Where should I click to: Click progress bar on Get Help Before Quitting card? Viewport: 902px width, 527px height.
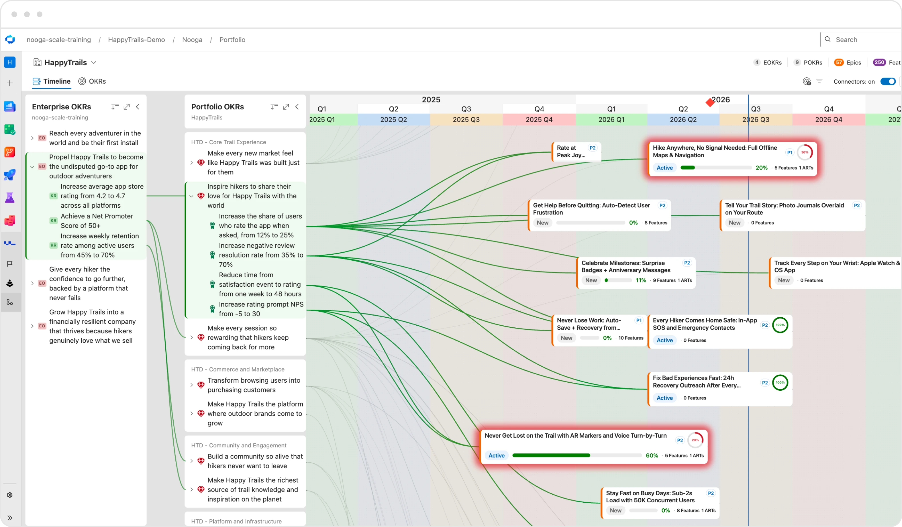point(591,223)
